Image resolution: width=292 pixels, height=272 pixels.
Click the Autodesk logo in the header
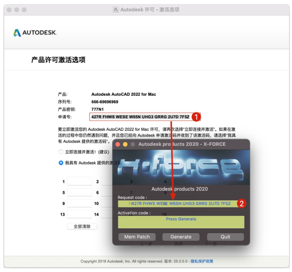35,32
